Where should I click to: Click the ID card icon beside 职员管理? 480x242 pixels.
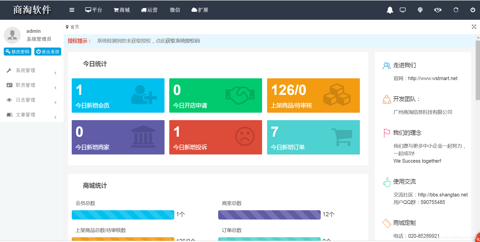coord(9,85)
